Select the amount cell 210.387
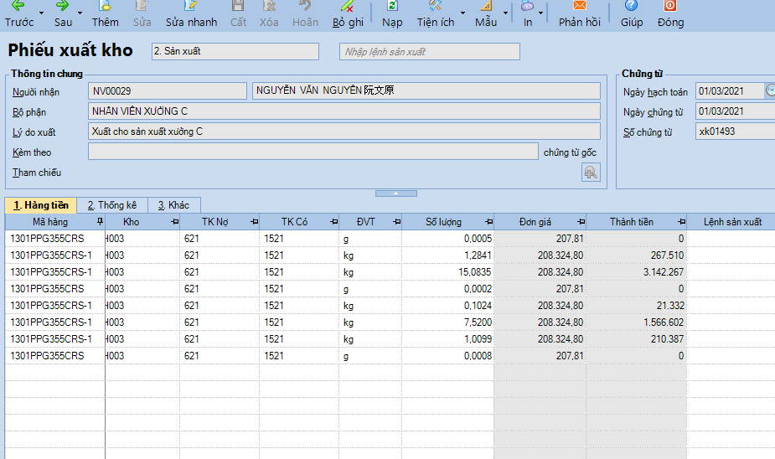 tap(636, 339)
